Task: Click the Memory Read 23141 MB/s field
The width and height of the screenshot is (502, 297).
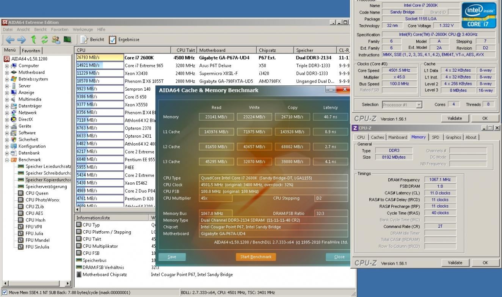Action: pyautogui.click(x=216, y=117)
